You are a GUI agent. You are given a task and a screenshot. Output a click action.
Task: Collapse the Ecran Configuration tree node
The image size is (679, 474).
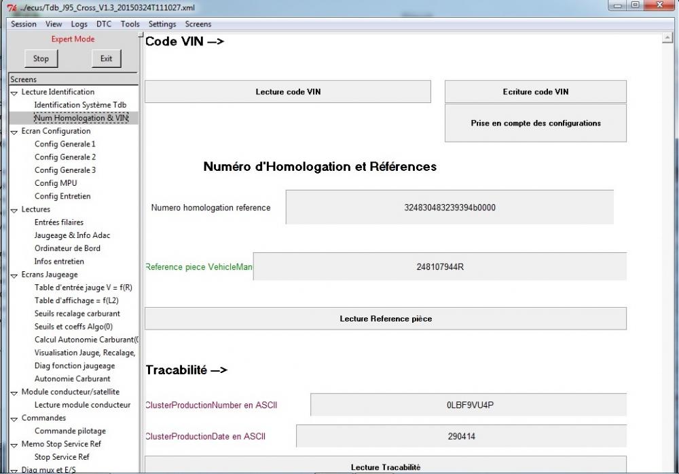[14, 132]
